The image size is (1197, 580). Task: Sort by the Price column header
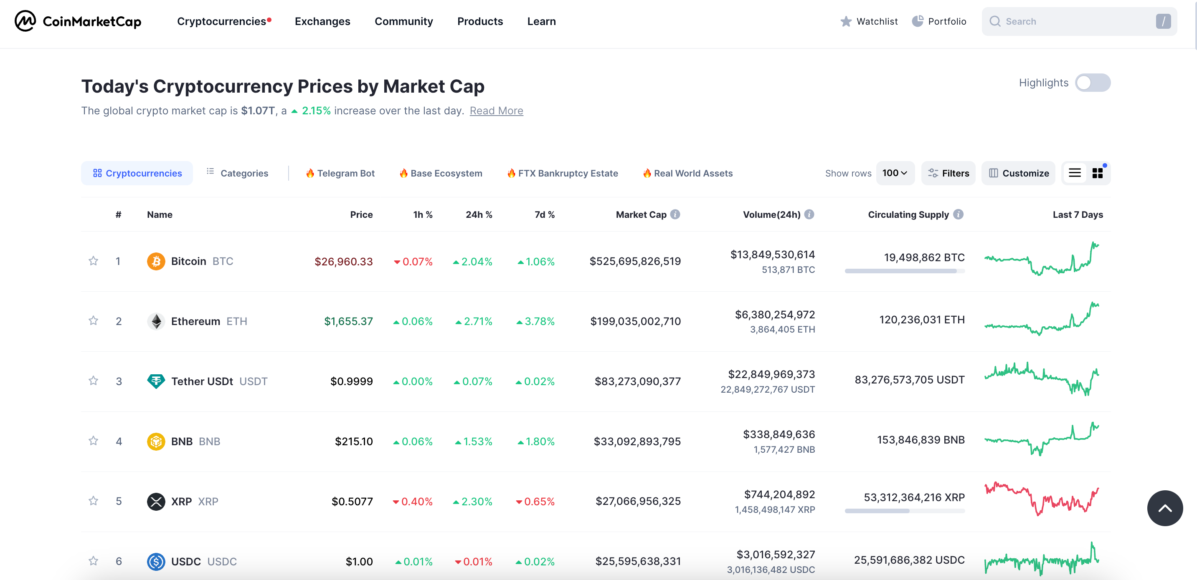point(361,214)
